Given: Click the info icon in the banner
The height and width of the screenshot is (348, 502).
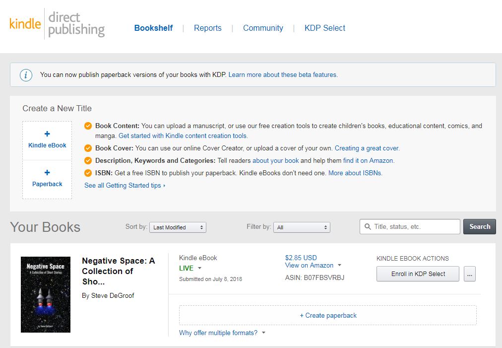Looking at the screenshot, I should [x=26, y=75].
